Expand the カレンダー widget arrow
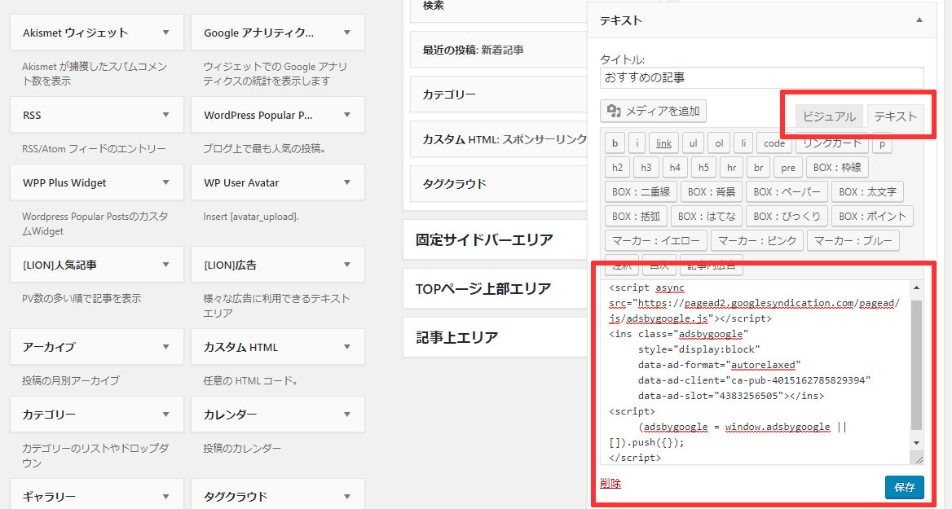This screenshot has height=509, width=952. [347, 415]
